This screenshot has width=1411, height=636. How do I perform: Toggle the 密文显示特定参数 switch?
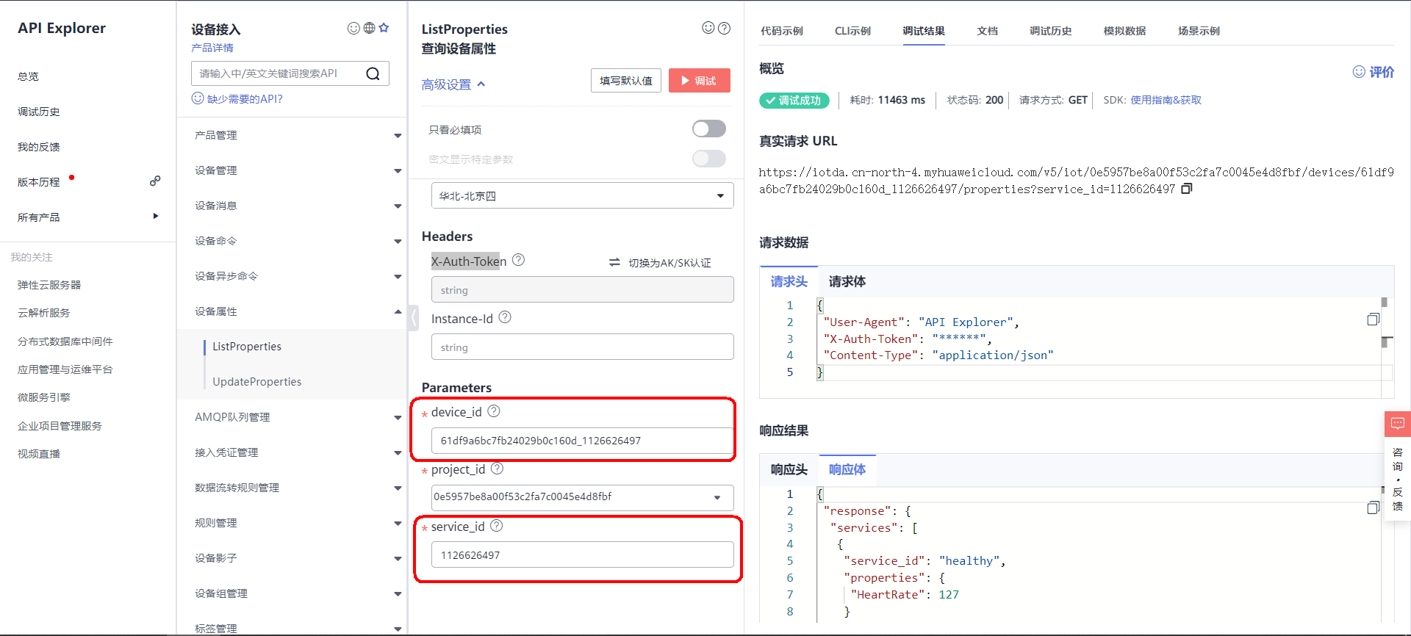(x=708, y=159)
